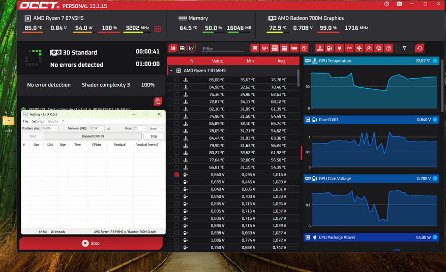Screen dimensions: 446x272
Task: Toggle the memory module source filter icon
Action: 294,48
